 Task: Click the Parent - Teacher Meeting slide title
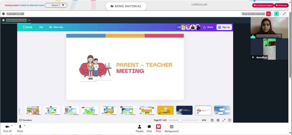(x=144, y=68)
